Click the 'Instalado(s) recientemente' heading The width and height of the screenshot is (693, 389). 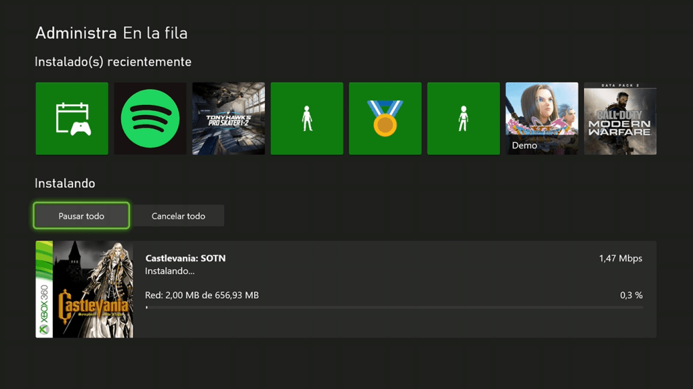pos(113,62)
